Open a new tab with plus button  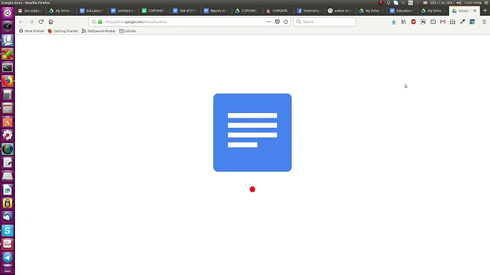point(485,11)
